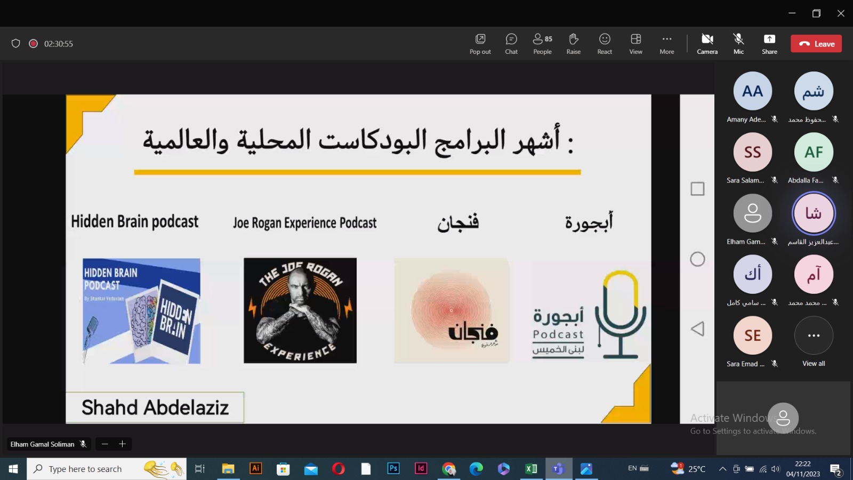Select the شا active speaker avatar
This screenshot has height=480, width=853.
coord(814,213)
